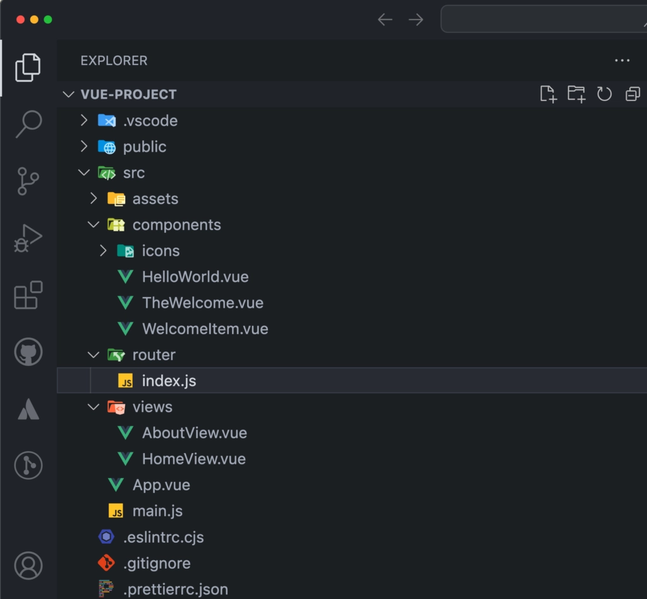Open the Extensions icon
Image resolution: width=647 pixels, height=599 pixels.
tap(28, 295)
